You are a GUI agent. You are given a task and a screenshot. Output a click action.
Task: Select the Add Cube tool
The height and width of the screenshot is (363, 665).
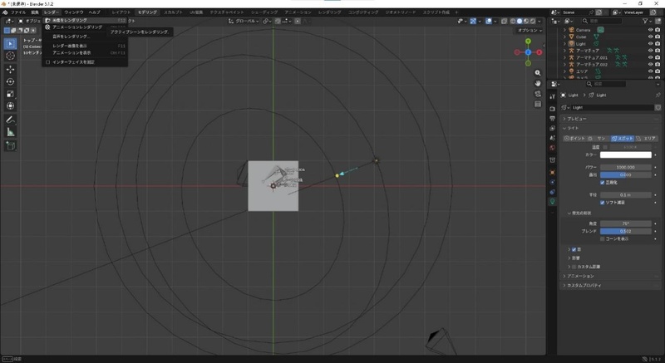pyautogui.click(x=10, y=145)
